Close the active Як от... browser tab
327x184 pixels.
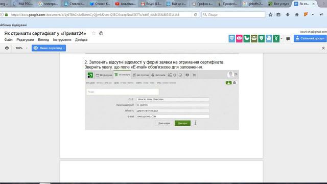pos(313,4)
